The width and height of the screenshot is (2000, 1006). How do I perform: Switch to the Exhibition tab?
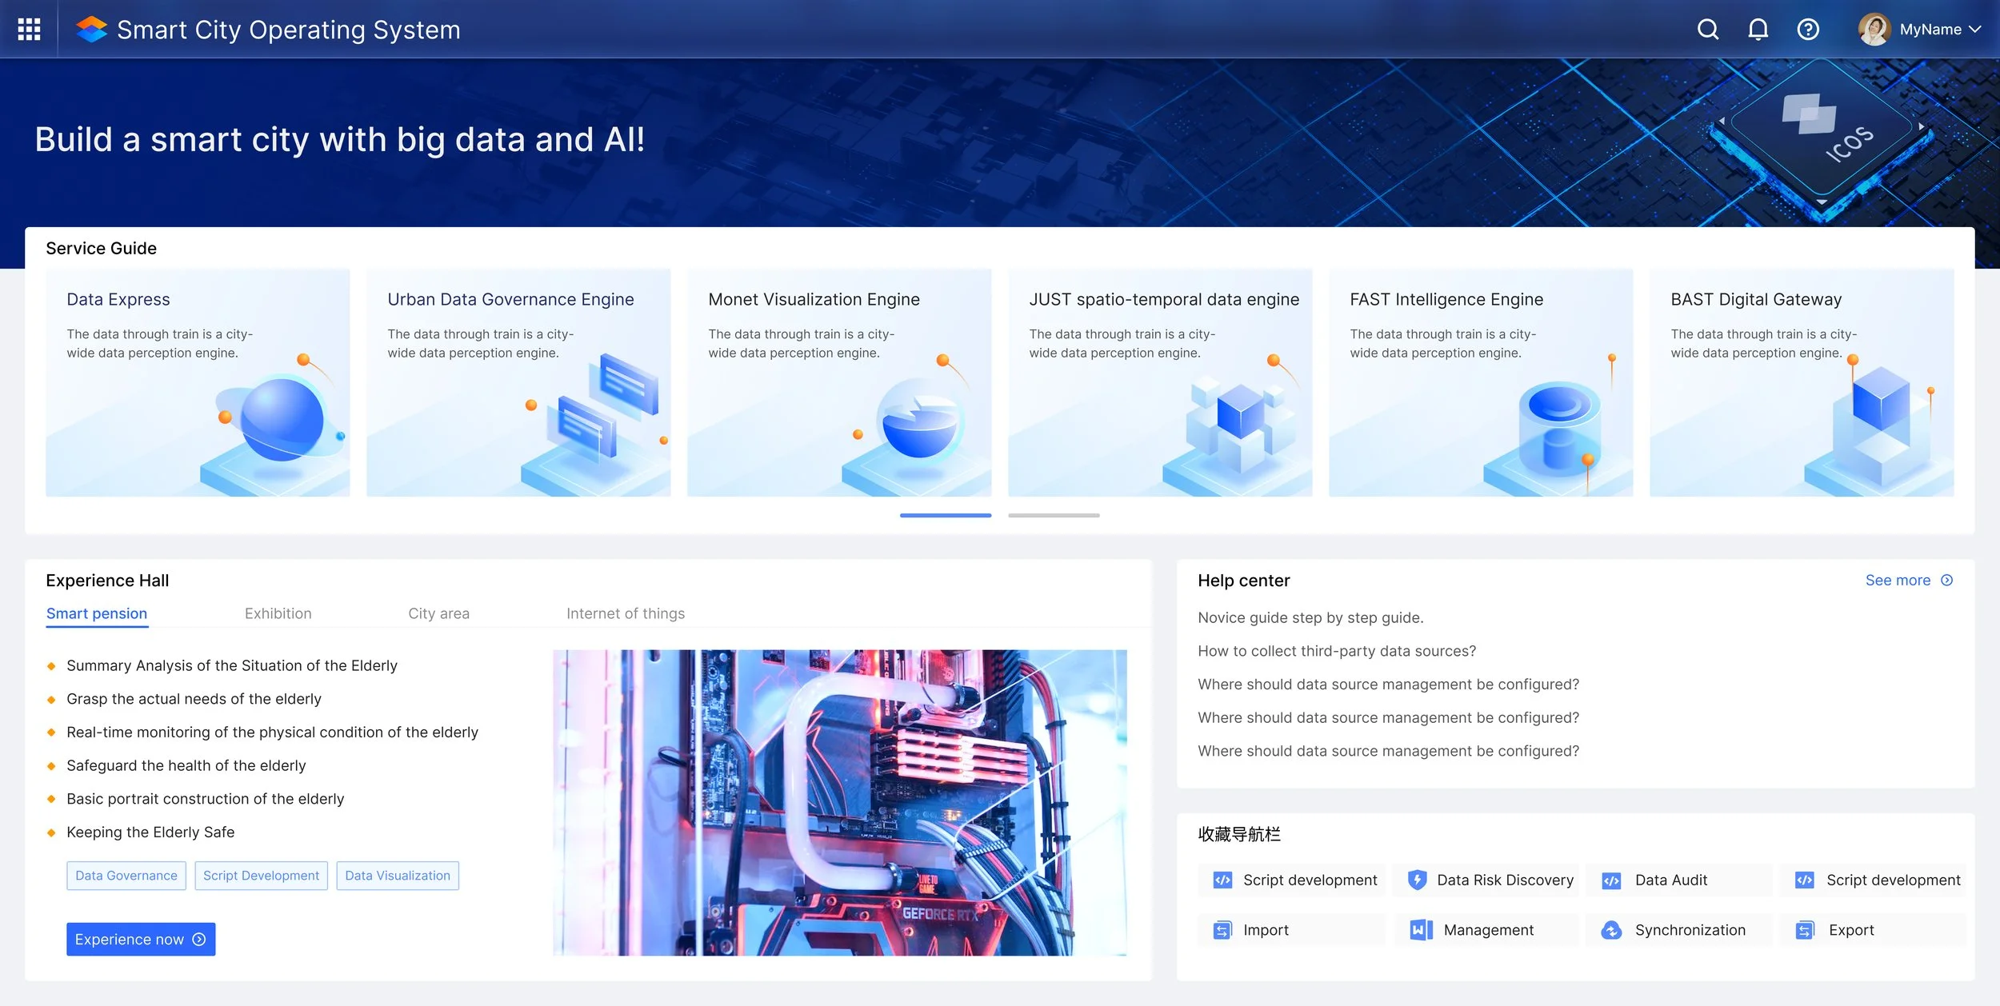coord(278,613)
